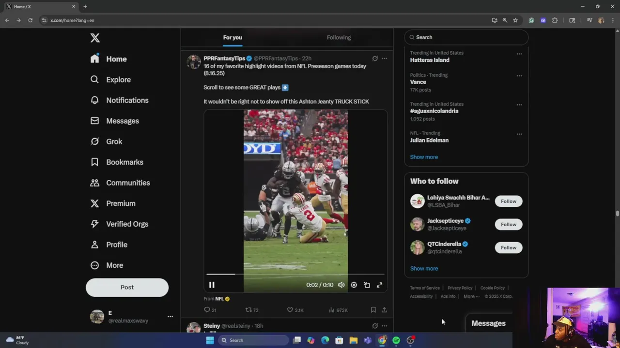Screen dimensions: 620x348
Task: Open options for Vance trend
Action: pyautogui.click(x=519, y=76)
